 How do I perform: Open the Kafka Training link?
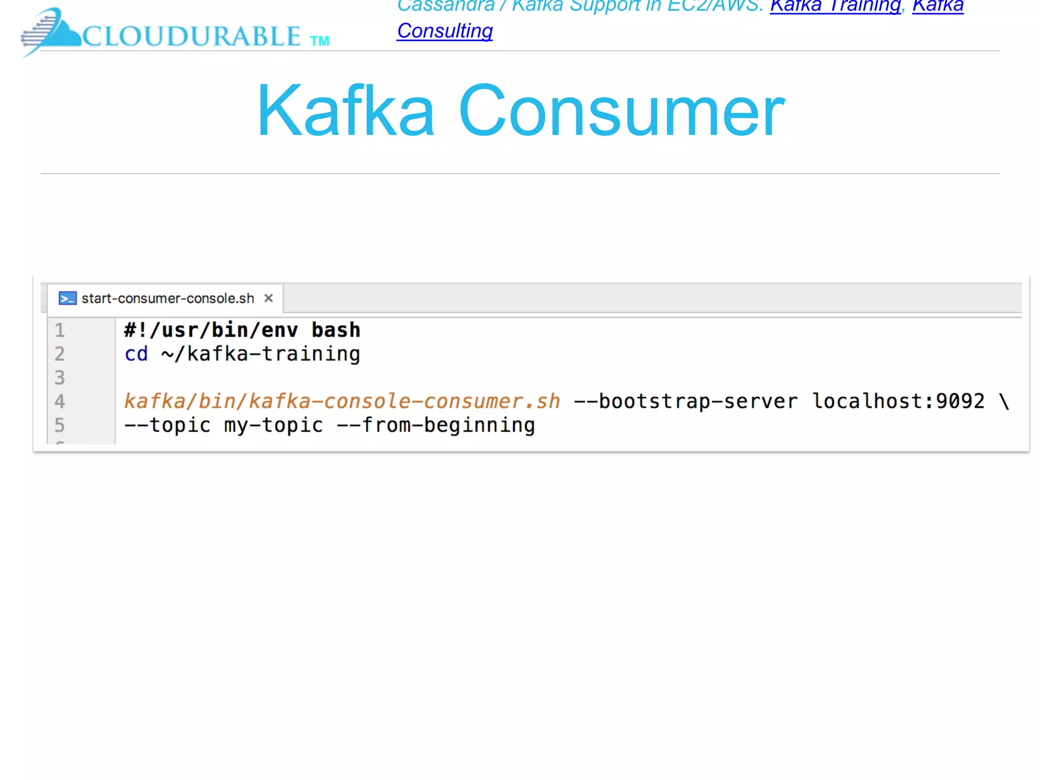pyautogui.click(x=835, y=6)
